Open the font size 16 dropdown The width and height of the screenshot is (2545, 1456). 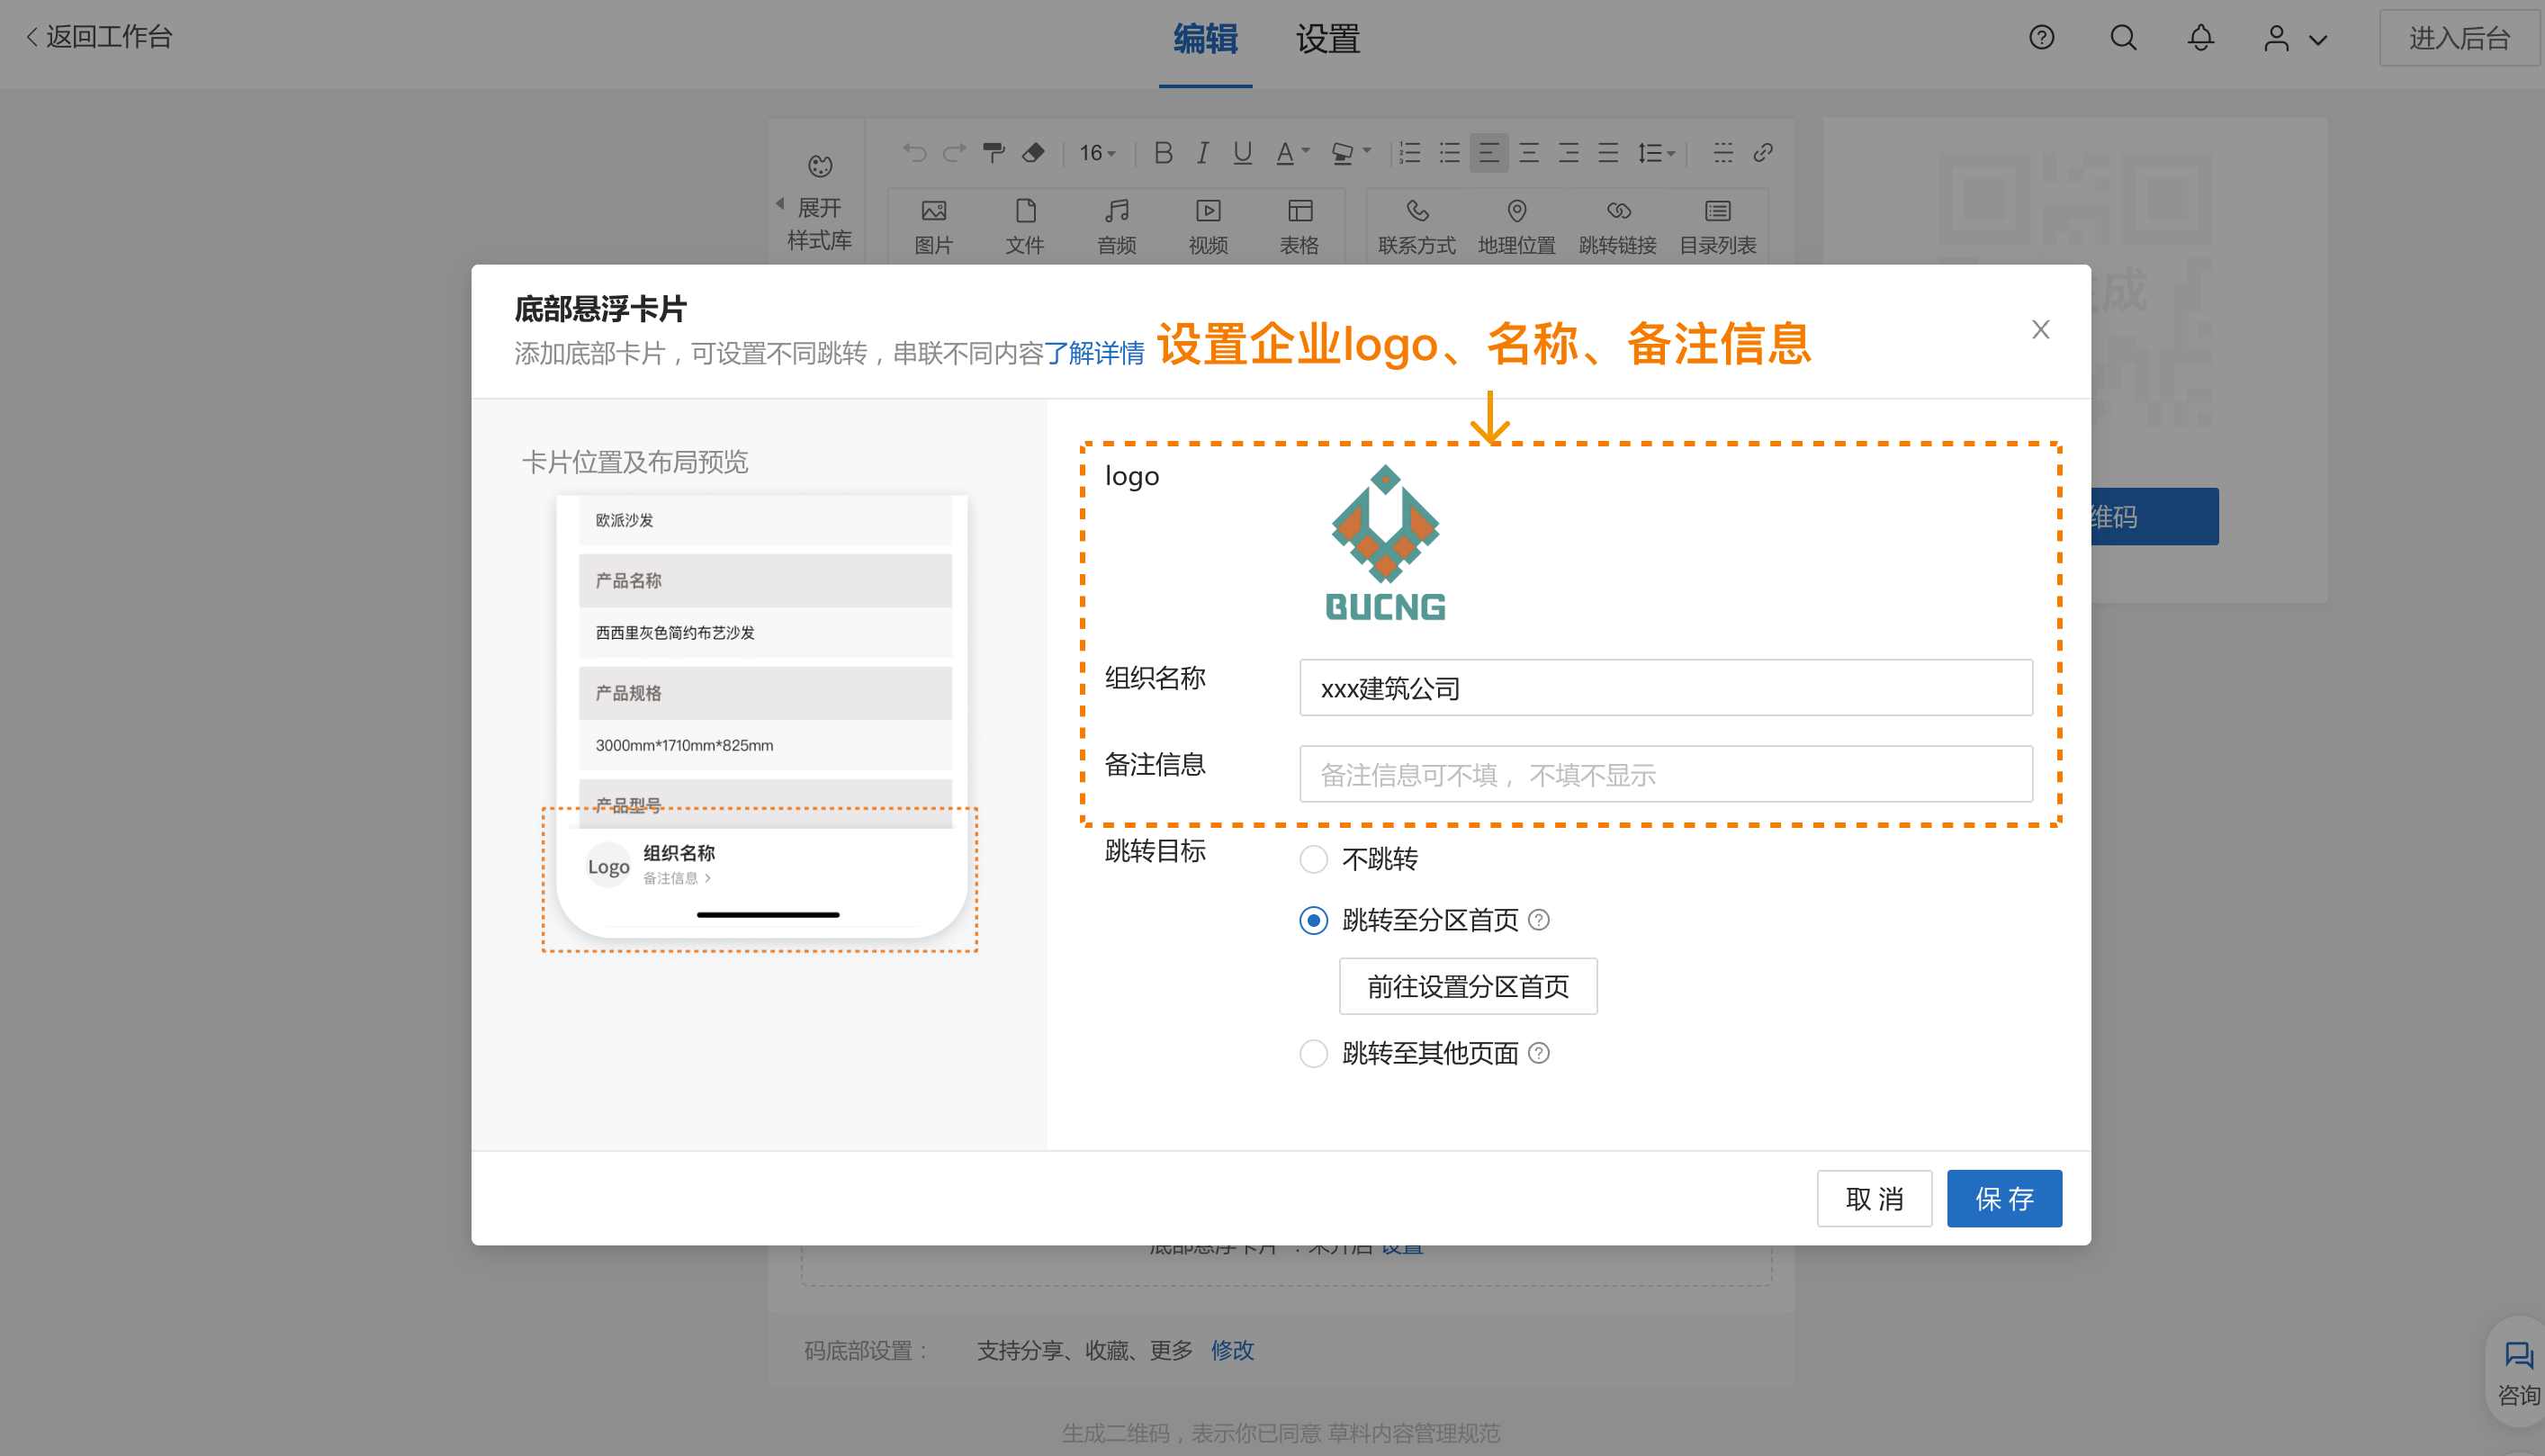(x=1098, y=152)
